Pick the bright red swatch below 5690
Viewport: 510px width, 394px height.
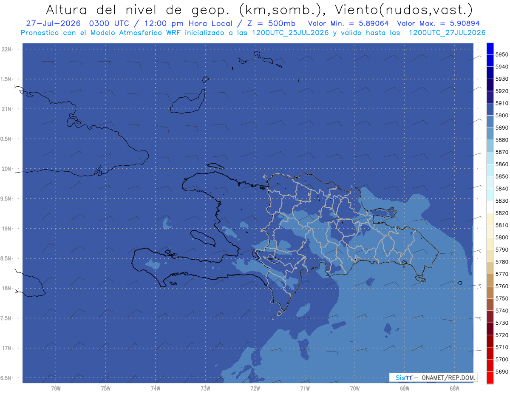(490, 377)
